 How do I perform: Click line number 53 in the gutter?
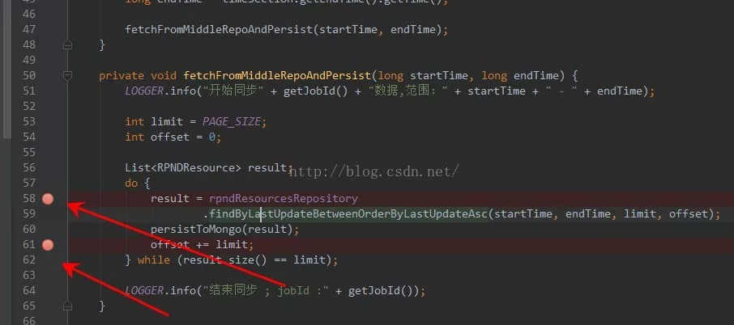pyautogui.click(x=29, y=122)
